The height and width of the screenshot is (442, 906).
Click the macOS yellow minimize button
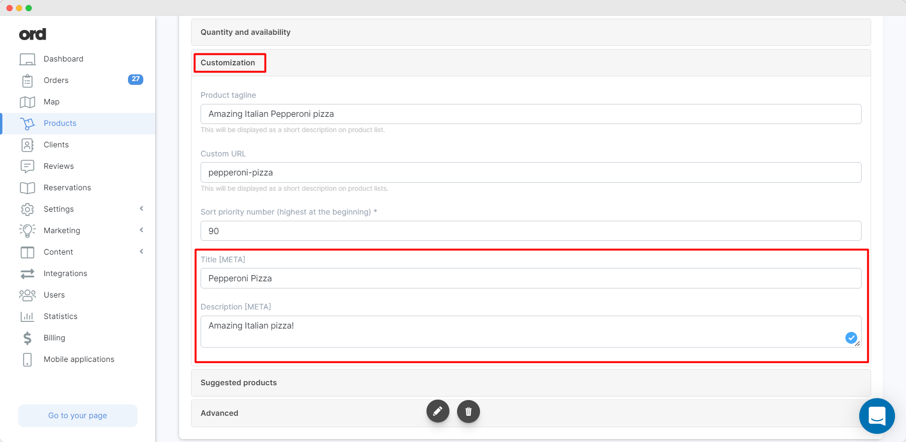19,8
